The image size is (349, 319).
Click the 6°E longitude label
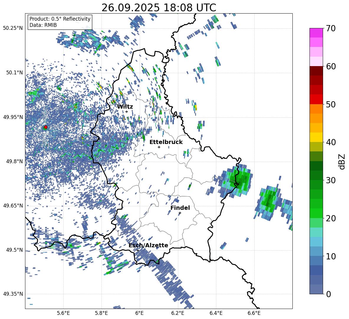(x=139, y=313)
